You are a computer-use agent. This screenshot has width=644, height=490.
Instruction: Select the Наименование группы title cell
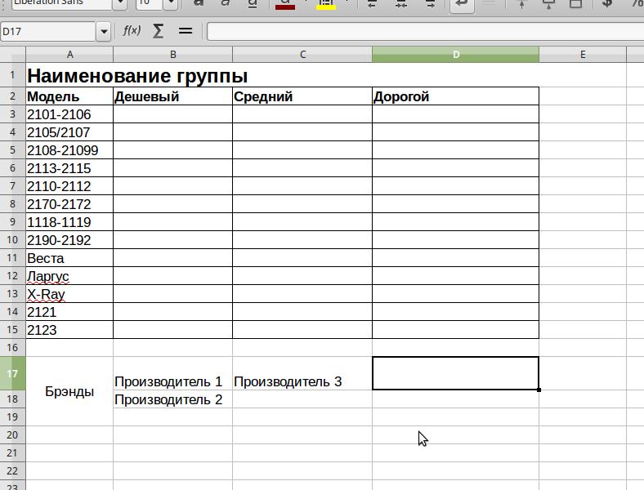[137, 76]
